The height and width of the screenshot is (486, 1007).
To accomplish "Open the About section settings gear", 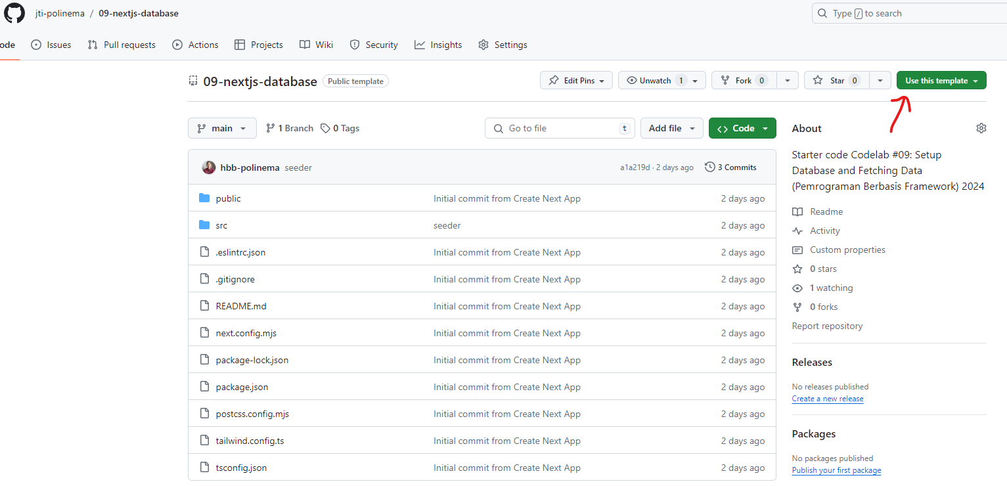I will pyautogui.click(x=981, y=128).
